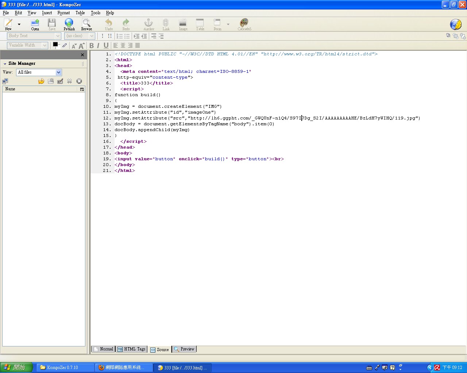Click the Undo arrow icon
This screenshot has height=373, width=467.
(x=109, y=23)
